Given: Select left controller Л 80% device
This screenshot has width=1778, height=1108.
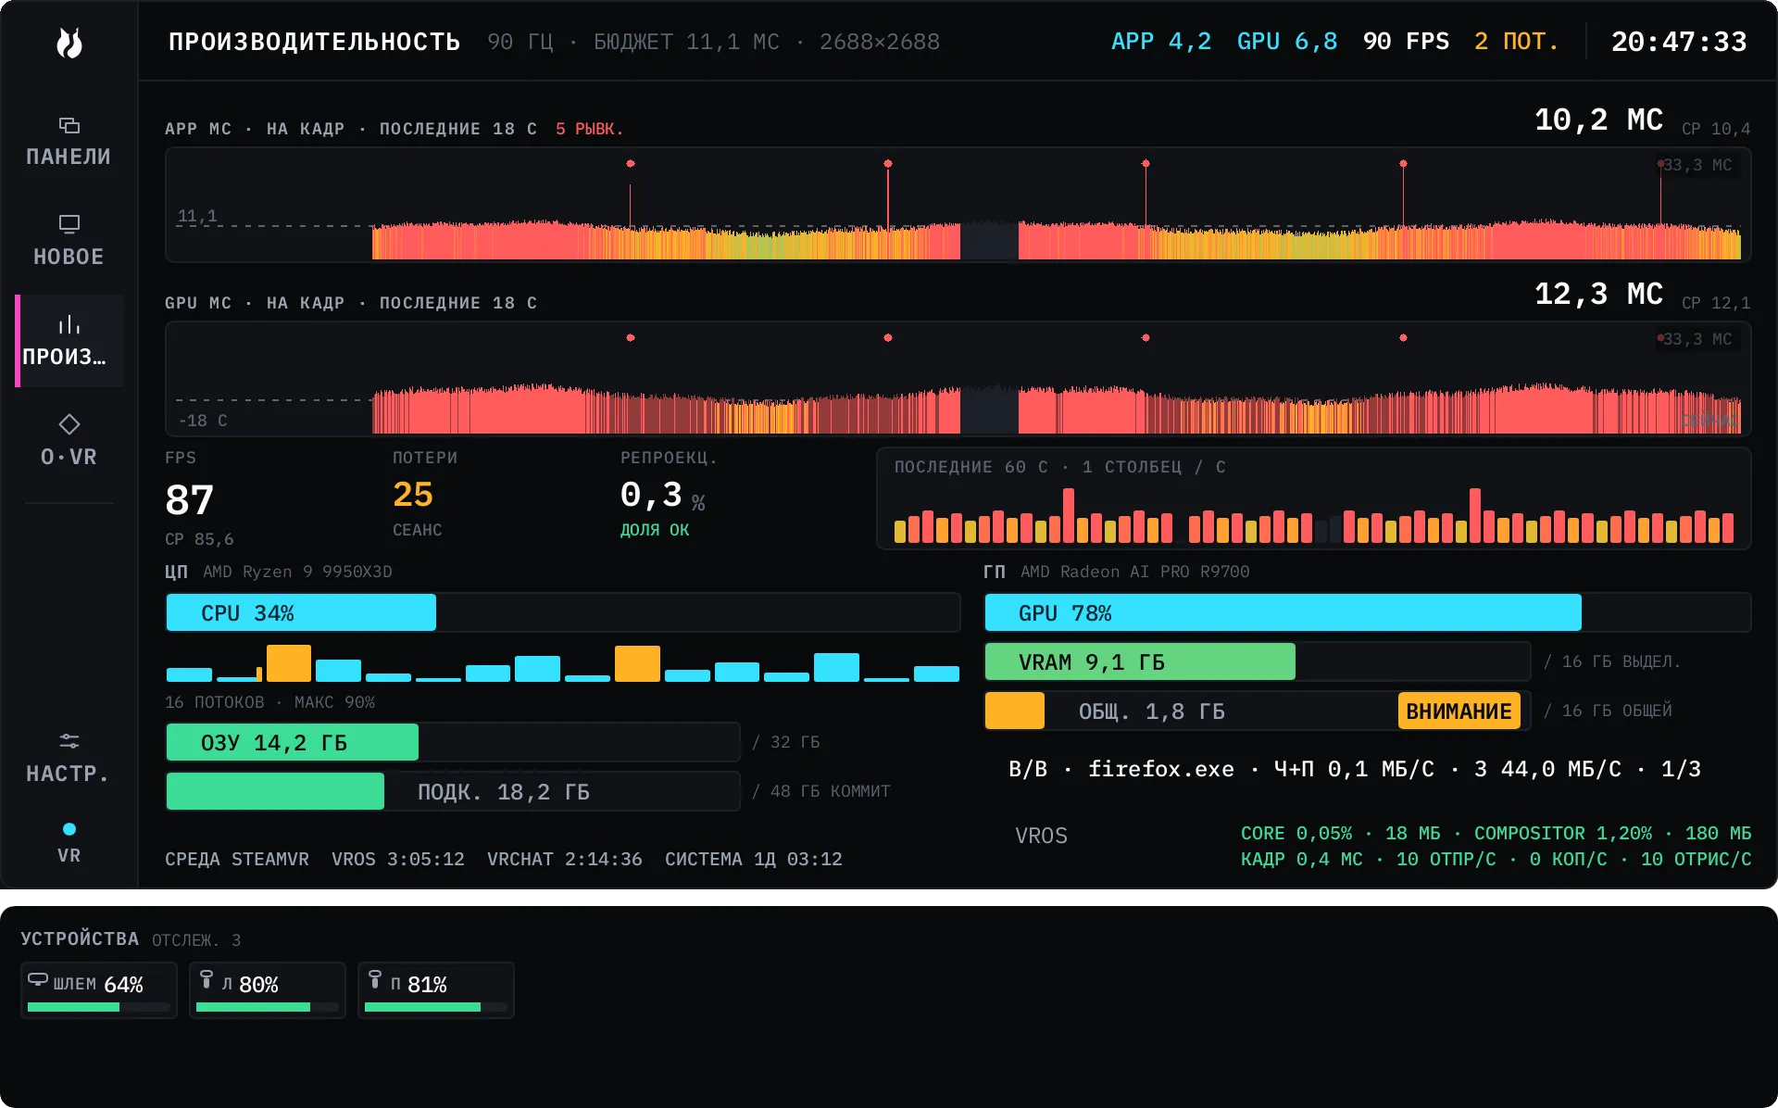Looking at the screenshot, I should coord(268,990).
